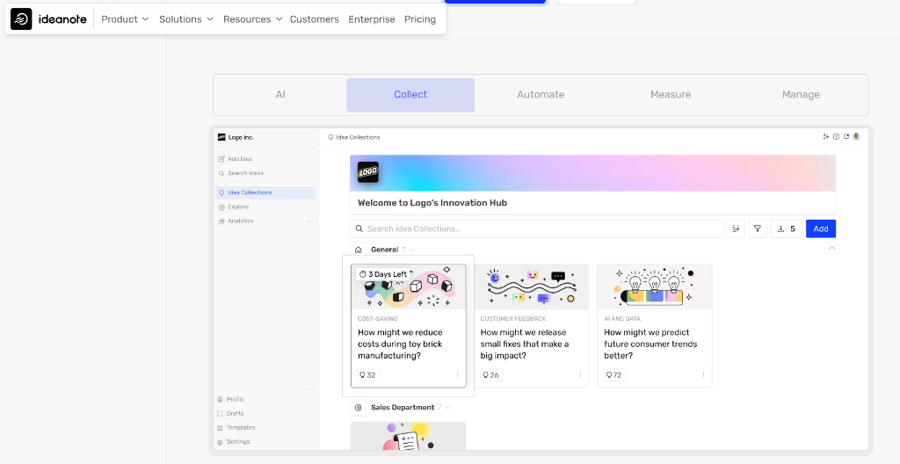This screenshot has height=464, width=900.
Task: Open the Pricing page
Action: (x=420, y=19)
